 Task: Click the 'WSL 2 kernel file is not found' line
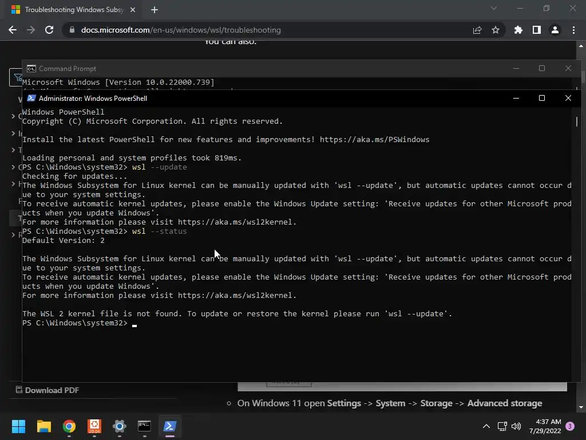(237, 313)
